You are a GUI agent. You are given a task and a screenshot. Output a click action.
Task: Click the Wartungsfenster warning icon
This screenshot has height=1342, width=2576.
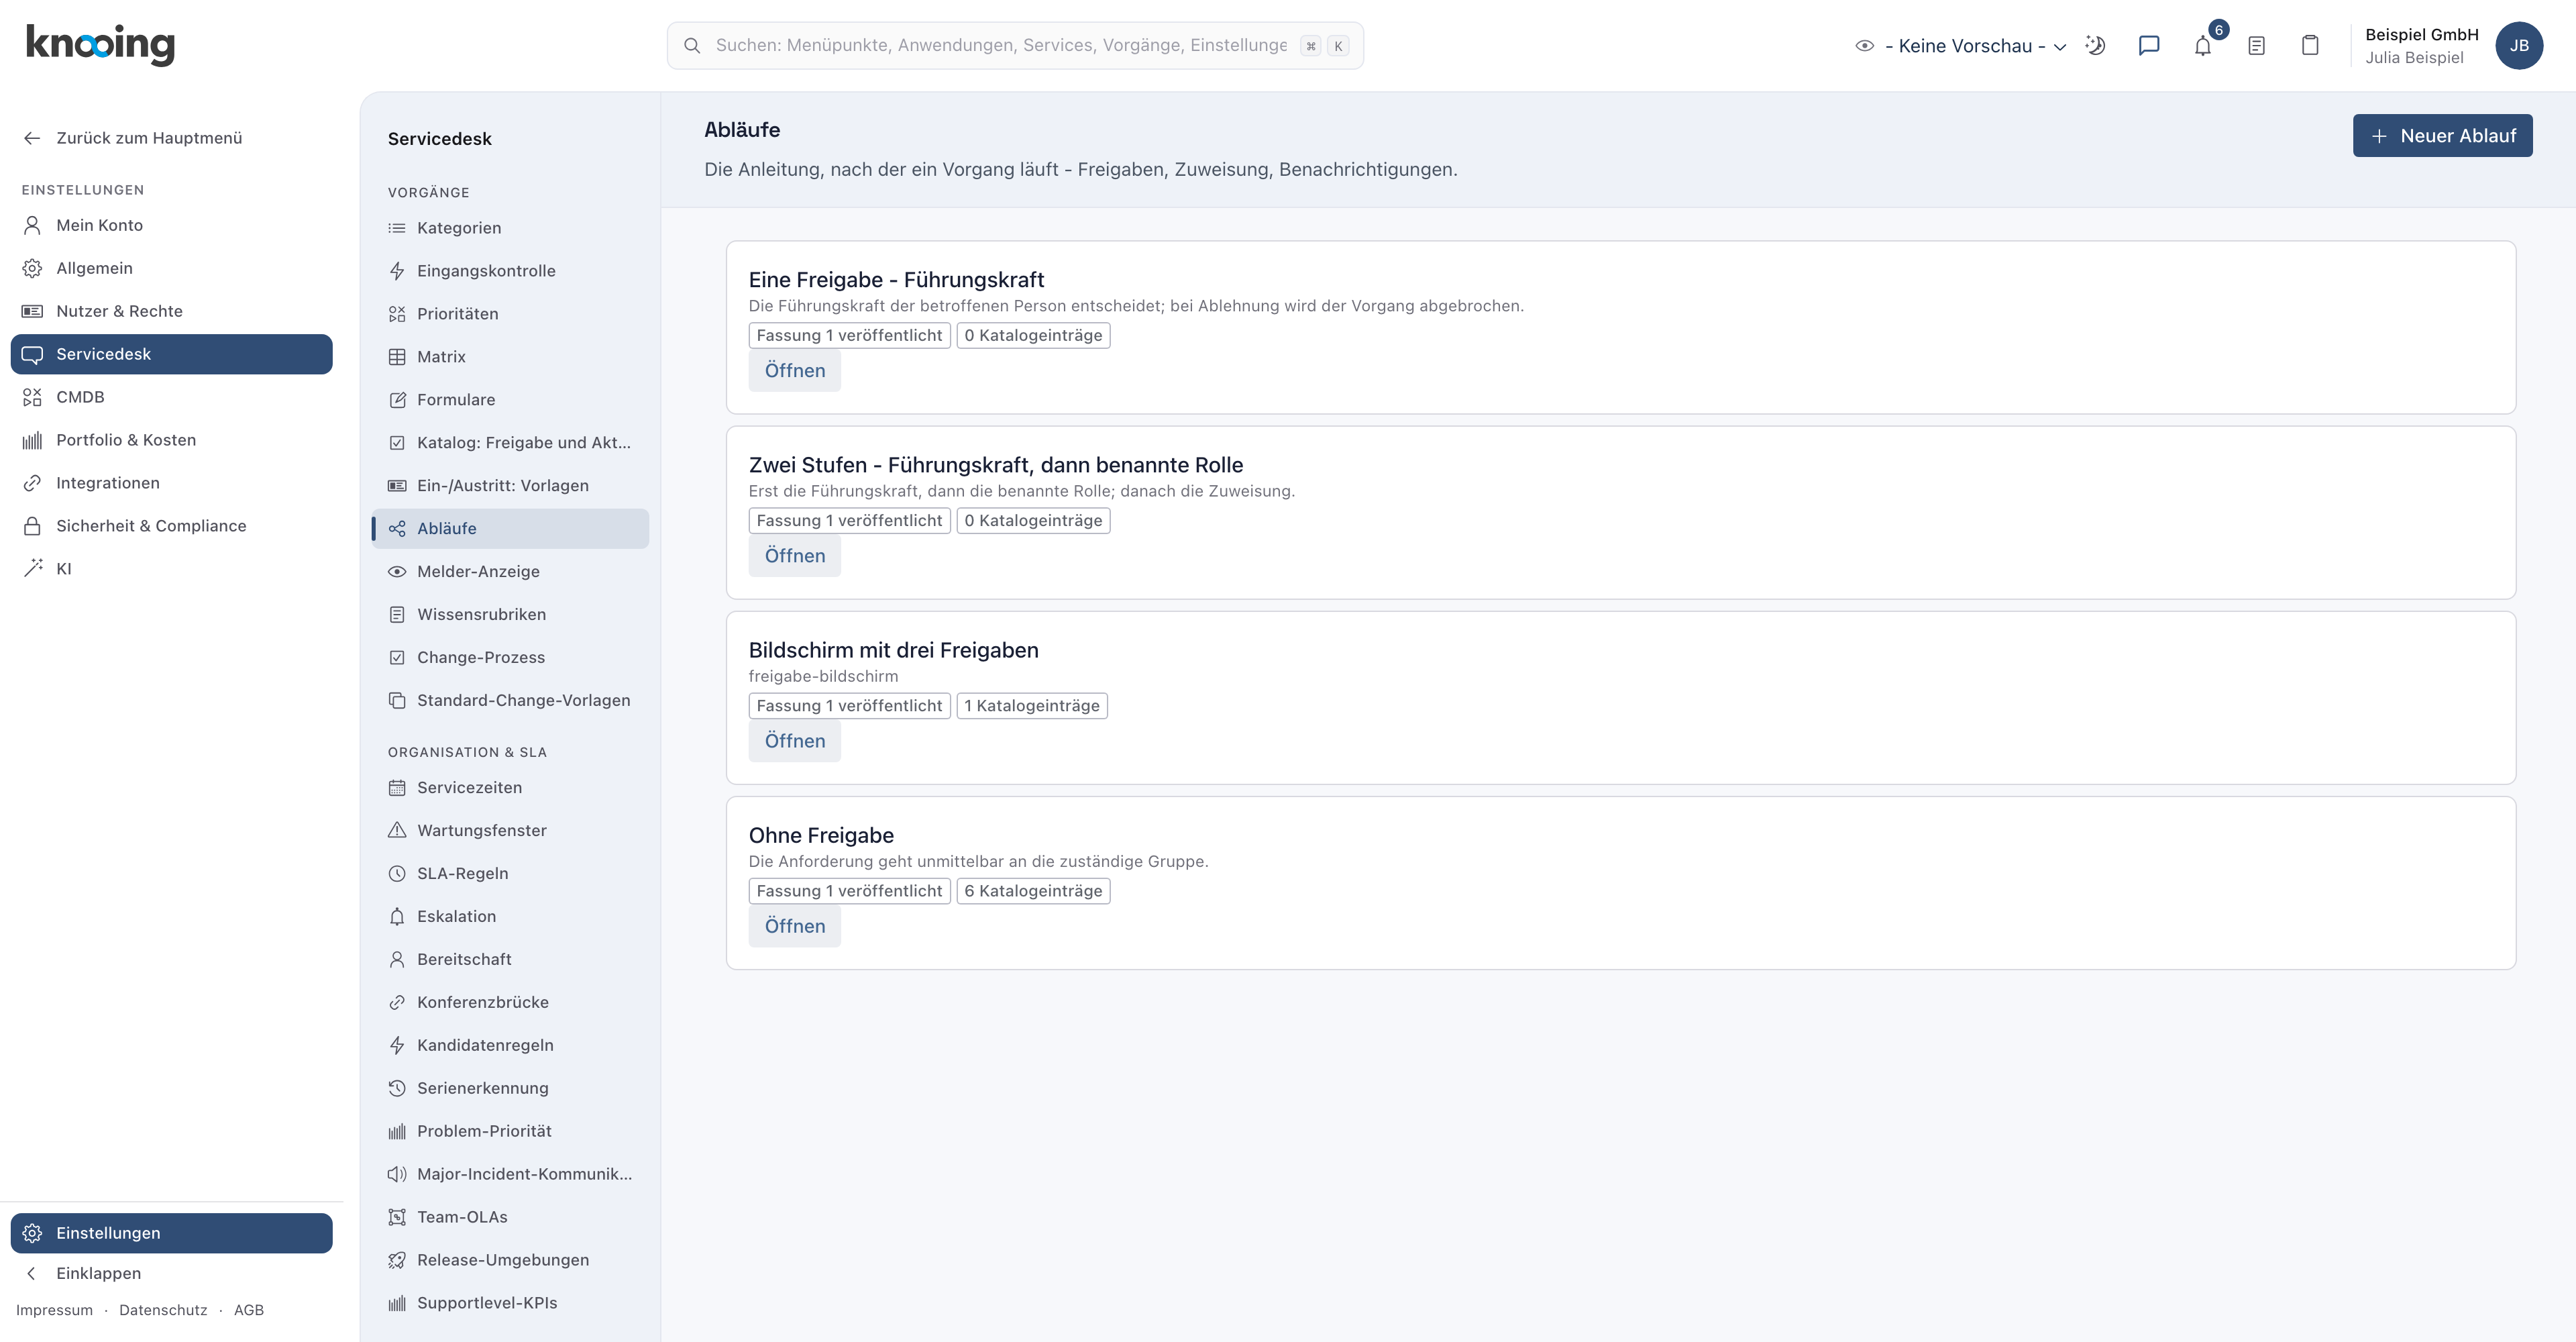pos(397,830)
